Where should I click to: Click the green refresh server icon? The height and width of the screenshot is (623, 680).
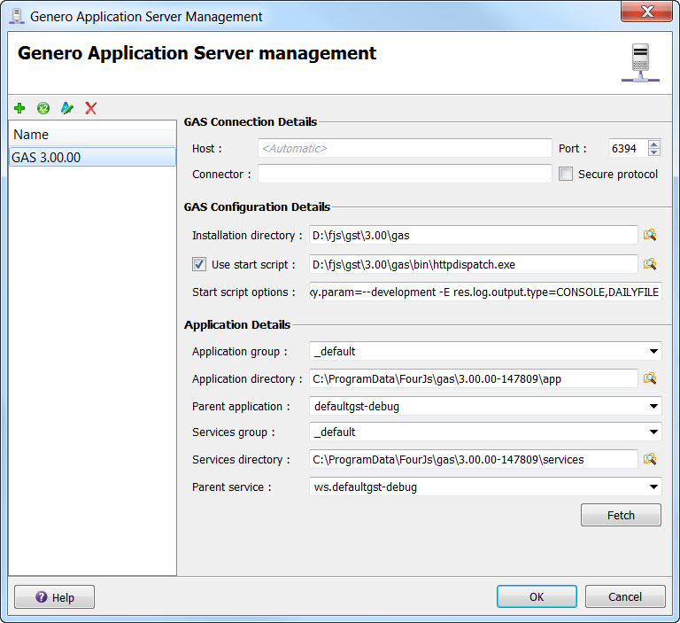42,108
